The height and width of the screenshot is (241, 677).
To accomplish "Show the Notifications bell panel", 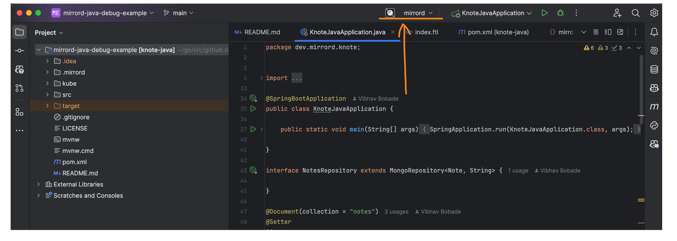I will click(x=654, y=32).
